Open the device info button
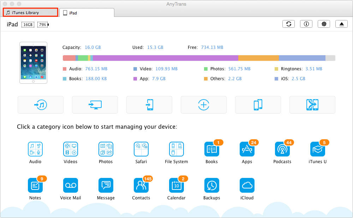This screenshot has width=353, height=218. (x=306, y=24)
